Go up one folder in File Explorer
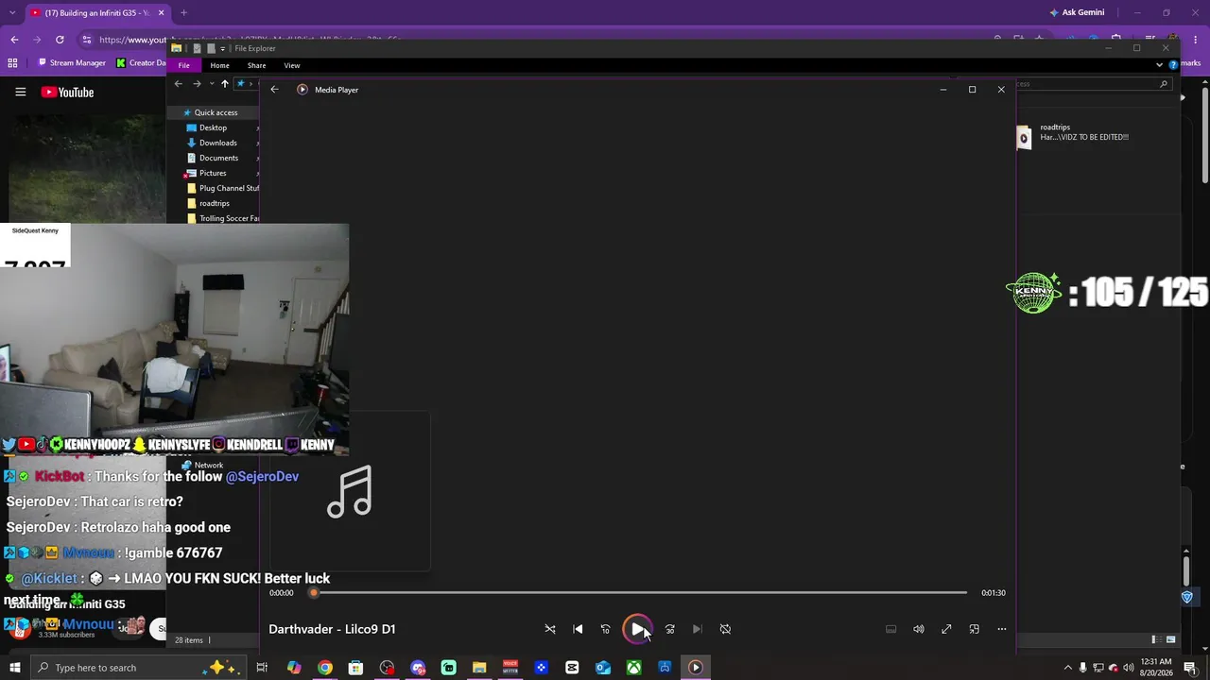The image size is (1210, 680). pyautogui.click(x=224, y=84)
